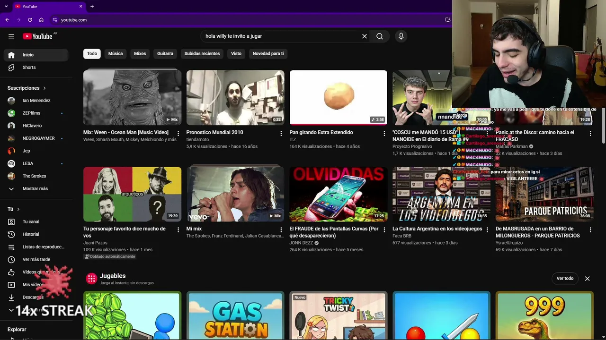Viewport: 606px width, 340px height.
Task: Select the Subidas recientes filter chip
Action: [x=202, y=54]
